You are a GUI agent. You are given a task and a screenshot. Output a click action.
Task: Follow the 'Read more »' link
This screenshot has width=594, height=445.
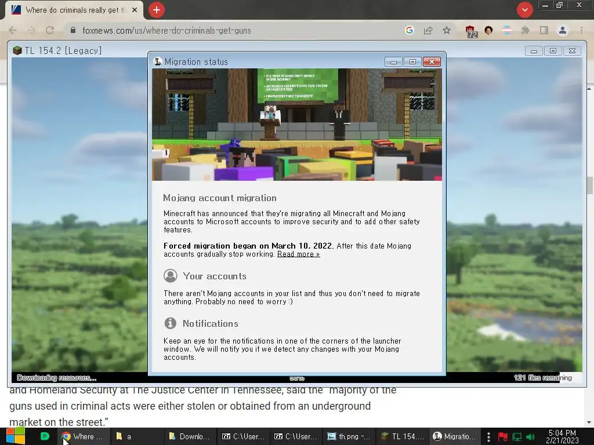299,254
